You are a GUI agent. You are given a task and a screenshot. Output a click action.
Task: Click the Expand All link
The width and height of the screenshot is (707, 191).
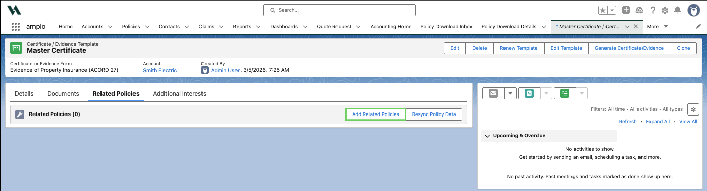tap(658, 122)
